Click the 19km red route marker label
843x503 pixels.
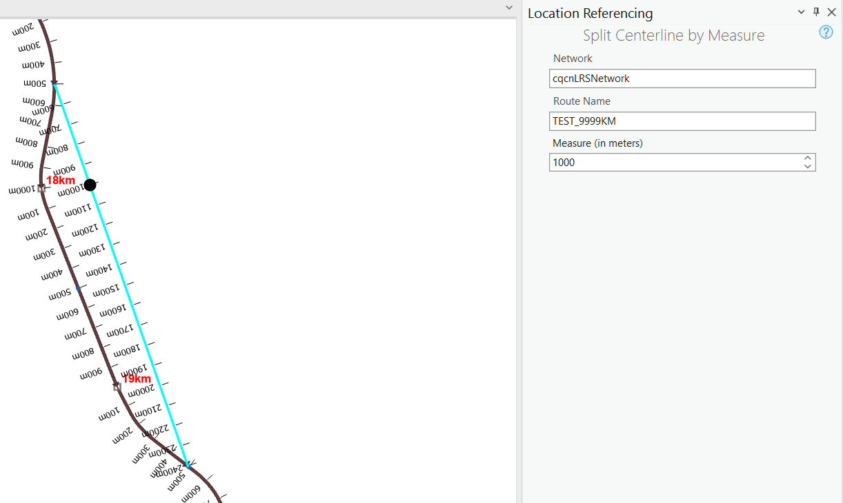(x=138, y=378)
